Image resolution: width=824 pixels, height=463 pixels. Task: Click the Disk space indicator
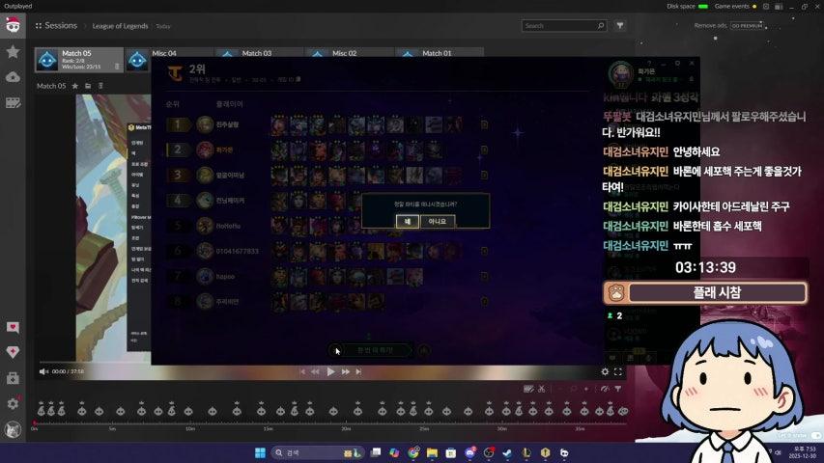(x=688, y=7)
